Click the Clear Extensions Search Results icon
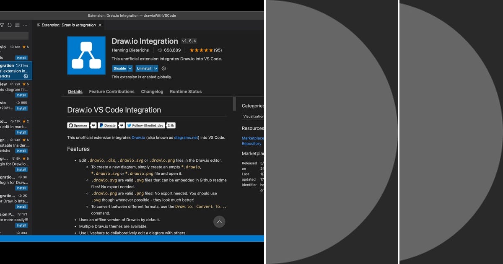 coord(17,25)
